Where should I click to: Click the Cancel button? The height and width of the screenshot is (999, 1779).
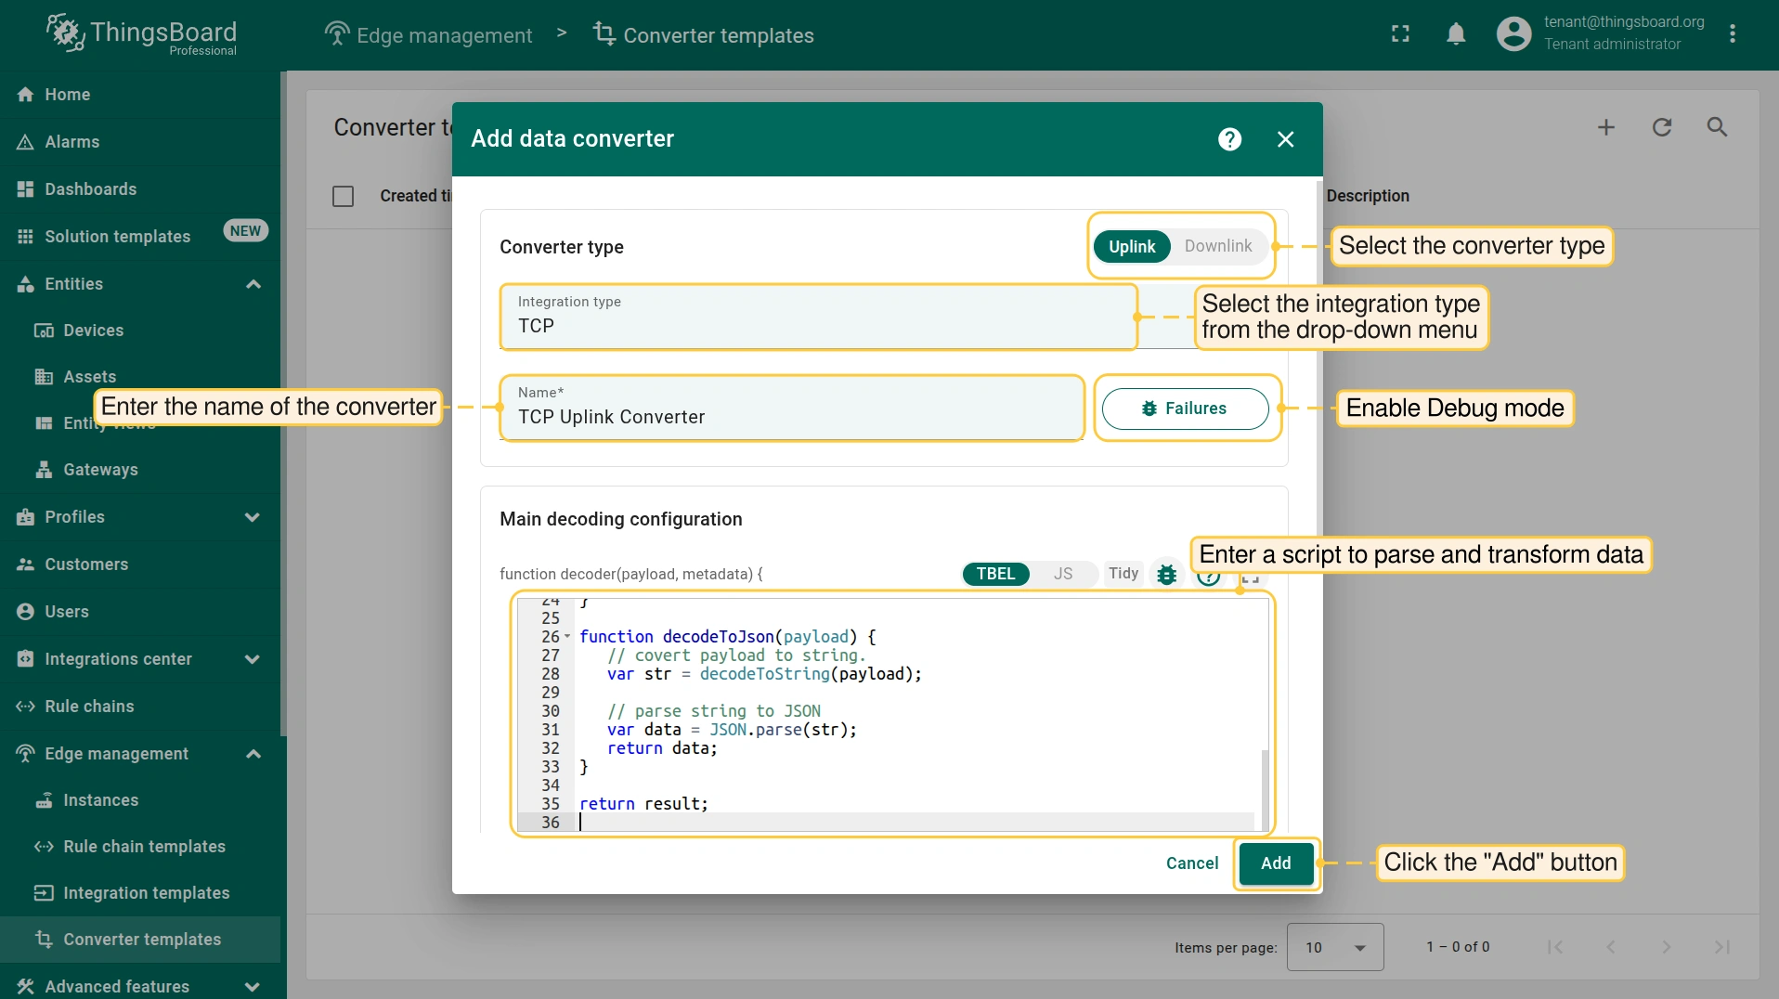1191,863
